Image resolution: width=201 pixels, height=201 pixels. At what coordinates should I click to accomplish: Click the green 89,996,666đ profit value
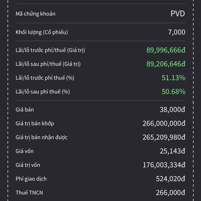pyautogui.click(x=165, y=50)
